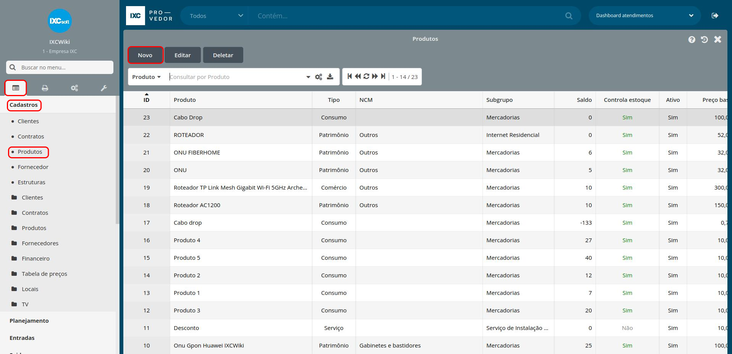Go to first page of results
This screenshot has height=354, width=732.
click(349, 76)
